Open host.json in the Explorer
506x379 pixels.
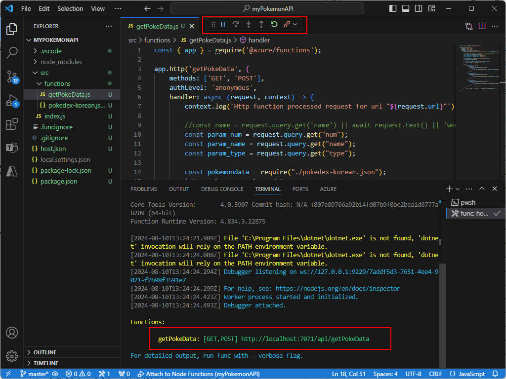(x=72, y=149)
